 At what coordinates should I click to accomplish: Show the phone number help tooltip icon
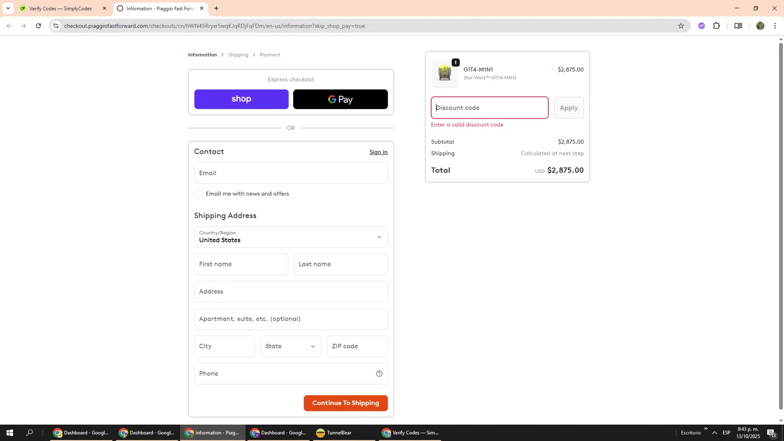(x=379, y=374)
